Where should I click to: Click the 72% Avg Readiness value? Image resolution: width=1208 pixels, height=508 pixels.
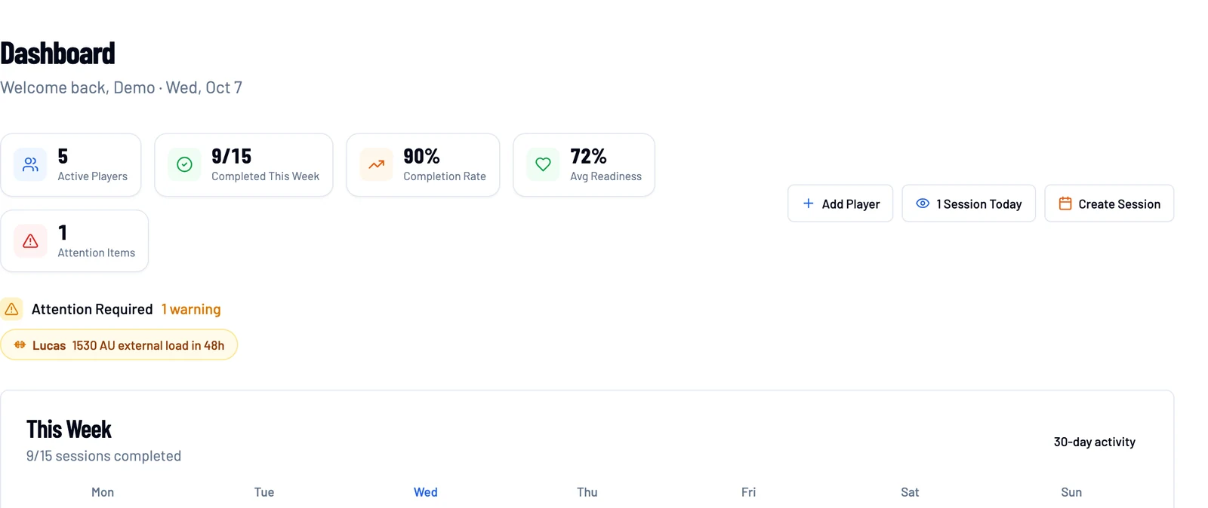click(x=588, y=156)
